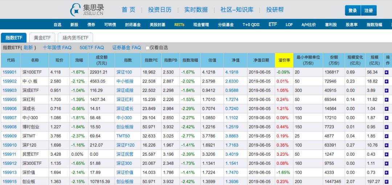Switch to the 黄金ETF tab

point(42,38)
